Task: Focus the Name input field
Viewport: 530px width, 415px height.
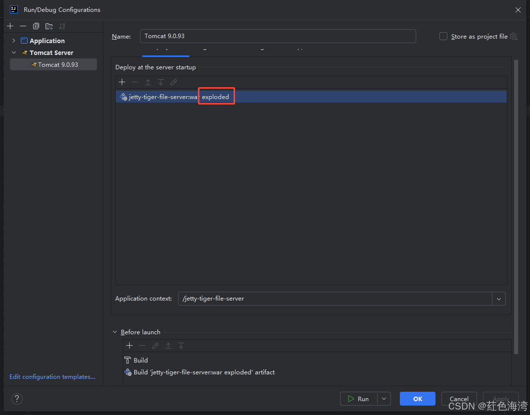Action: pos(278,36)
